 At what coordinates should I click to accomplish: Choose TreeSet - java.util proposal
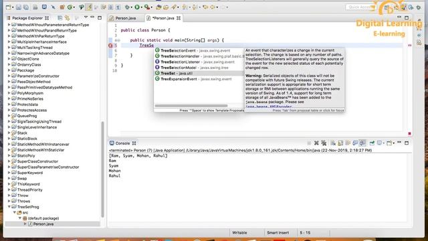click(199, 73)
